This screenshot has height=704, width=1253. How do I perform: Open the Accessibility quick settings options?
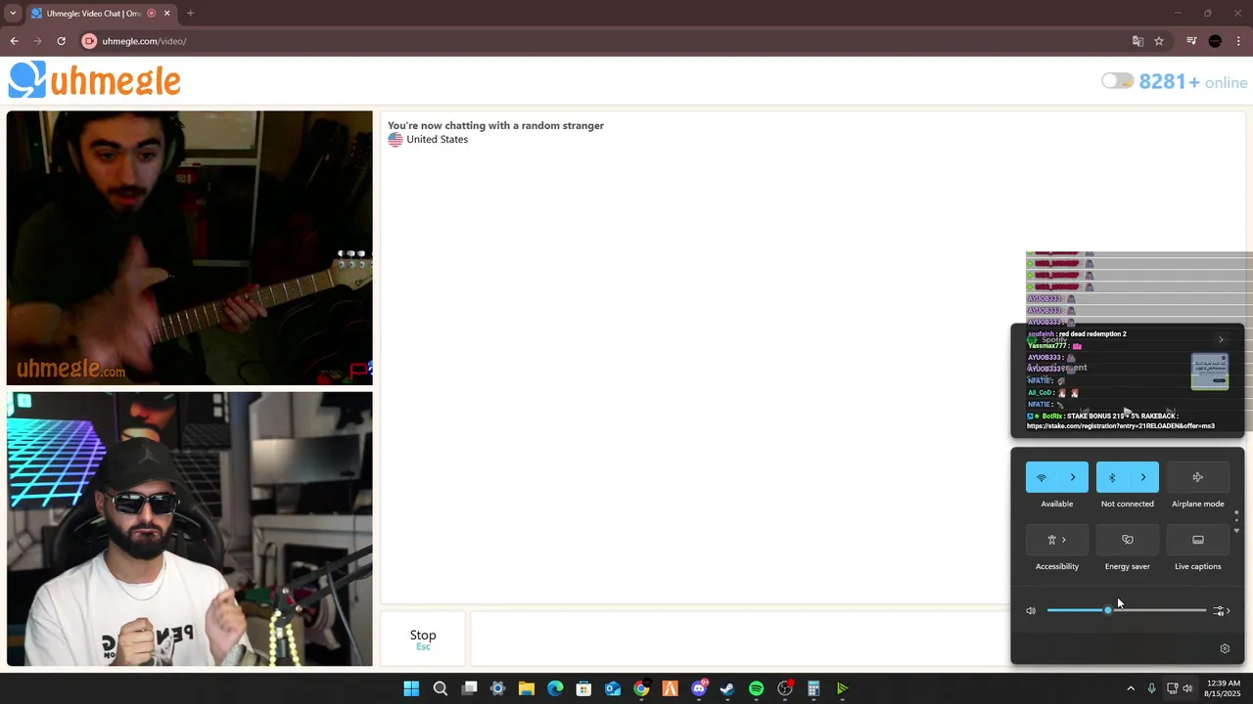pyautogui.click(x=1057, y=540)
